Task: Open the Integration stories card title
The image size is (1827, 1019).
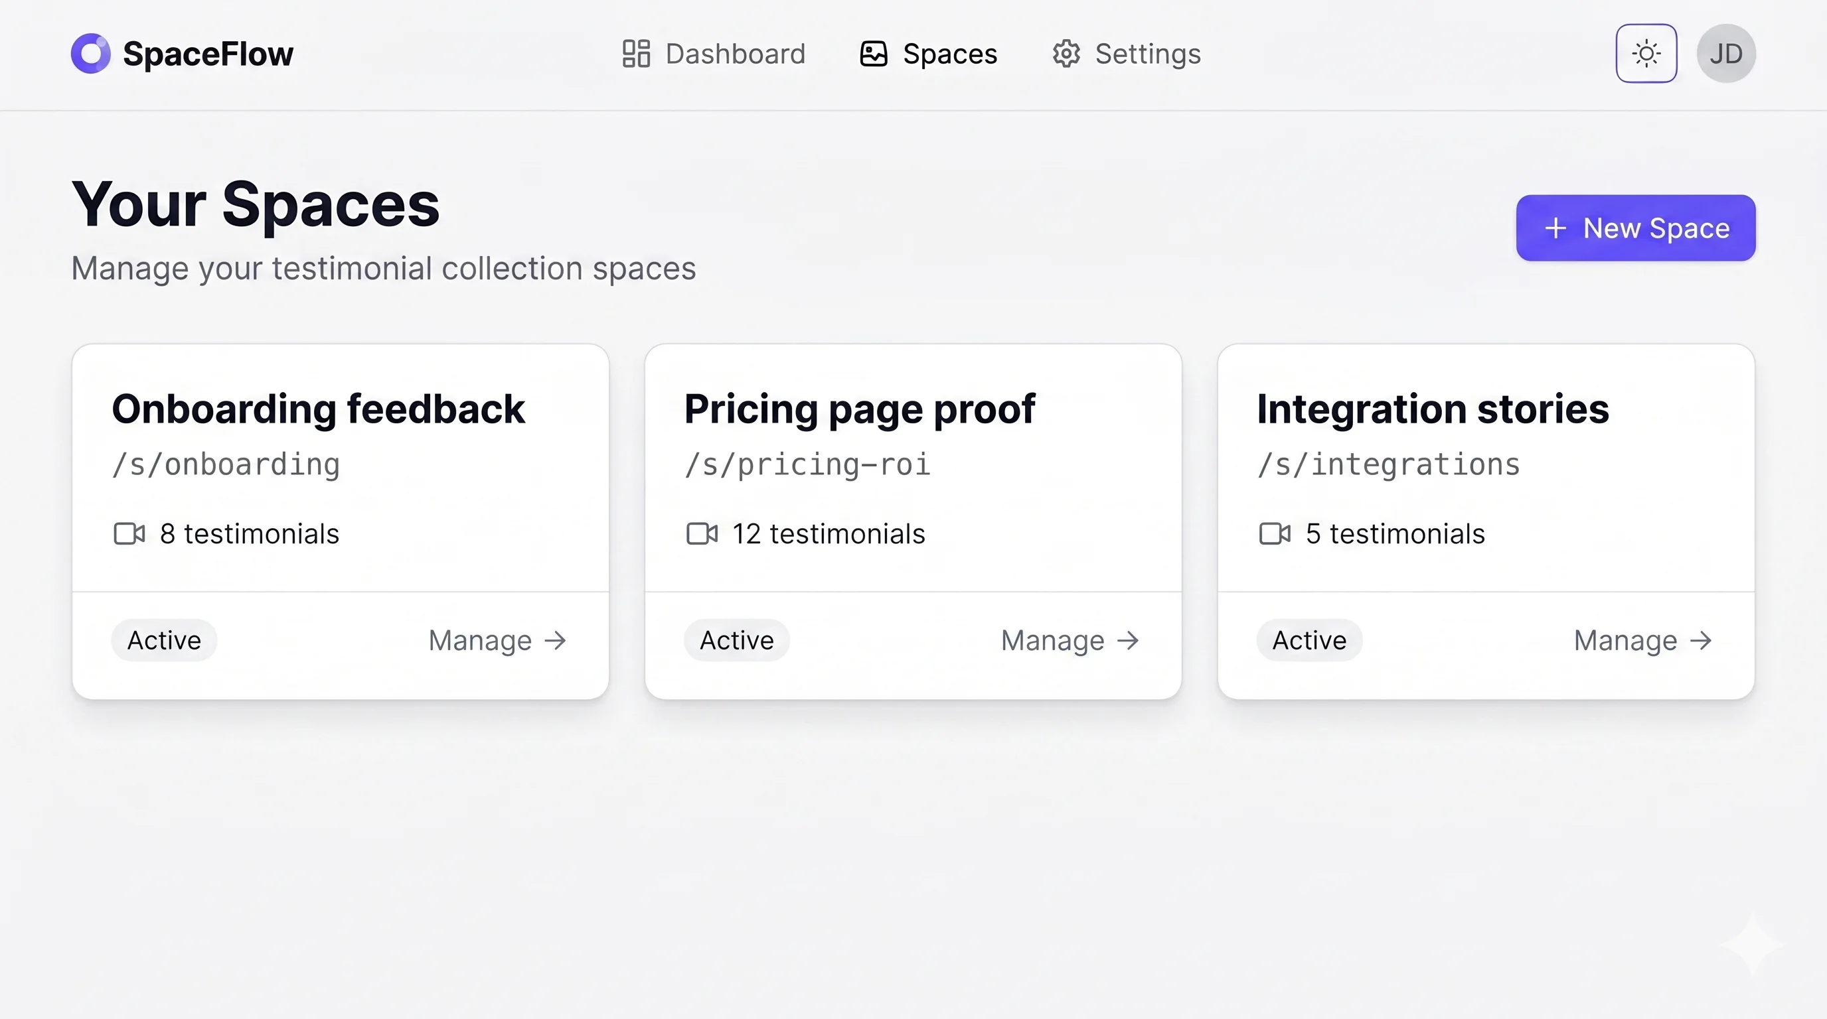Action: click(1433, 409)
